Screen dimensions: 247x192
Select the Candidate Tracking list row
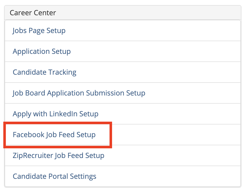point(122,72)
